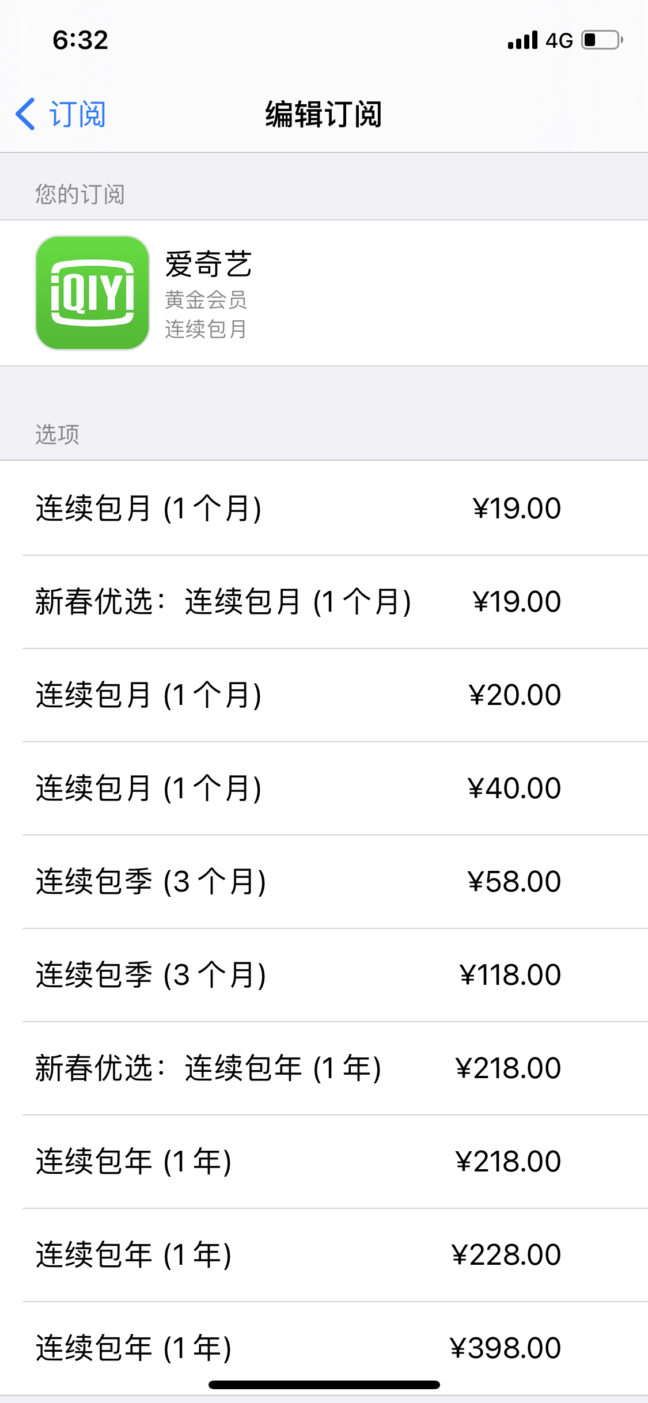This screenshot has height=1403, width=648.
Task: Tap the home indicator bar
Action: click(324, 1385)
